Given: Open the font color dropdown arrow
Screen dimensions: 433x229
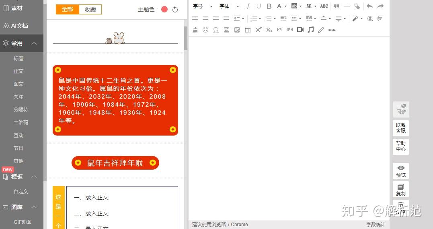Looking at the screenshot, I should pyautogui.click(x=285, y=6).
